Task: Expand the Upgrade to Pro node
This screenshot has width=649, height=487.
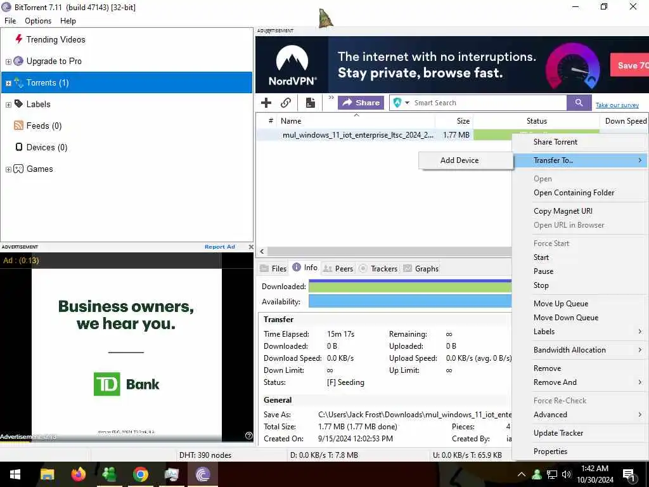Action: click(x=8, y=62)
